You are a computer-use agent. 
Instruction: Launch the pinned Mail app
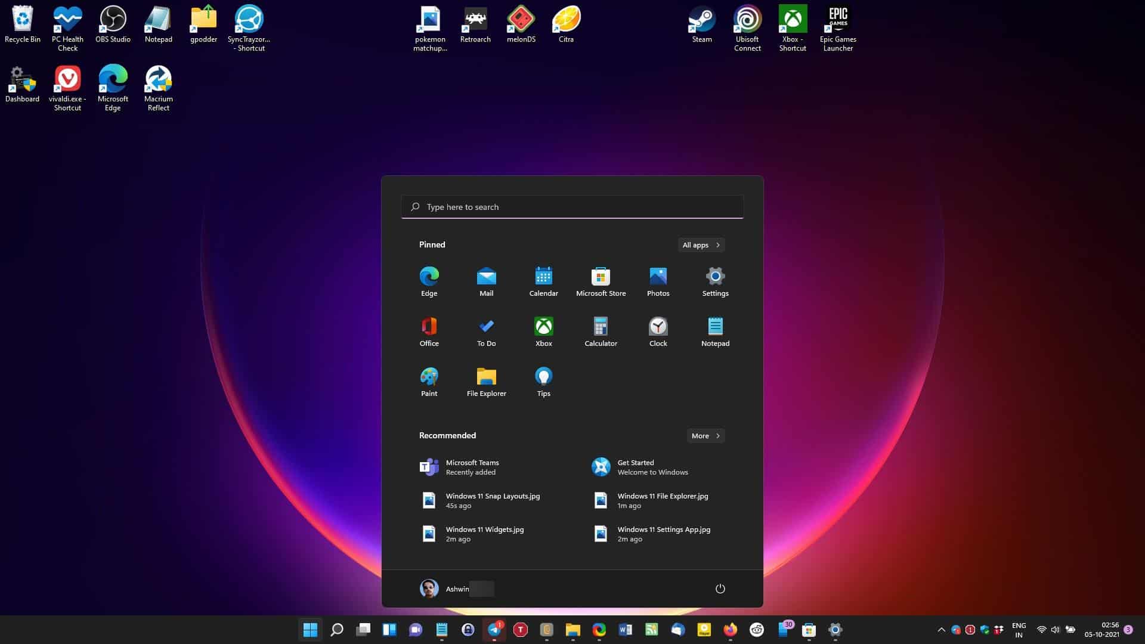tap(486, 281)
